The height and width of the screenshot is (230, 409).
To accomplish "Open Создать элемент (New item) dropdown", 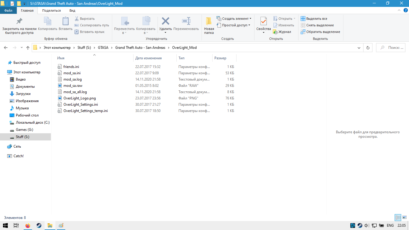I will tap(234, 19).
